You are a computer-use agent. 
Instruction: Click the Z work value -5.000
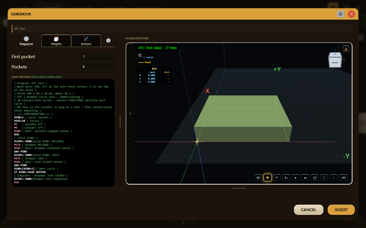tap(152, 82)
